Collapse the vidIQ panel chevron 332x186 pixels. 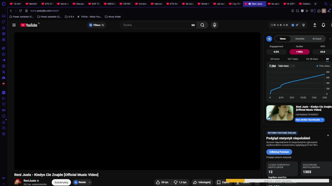point(330,39)
